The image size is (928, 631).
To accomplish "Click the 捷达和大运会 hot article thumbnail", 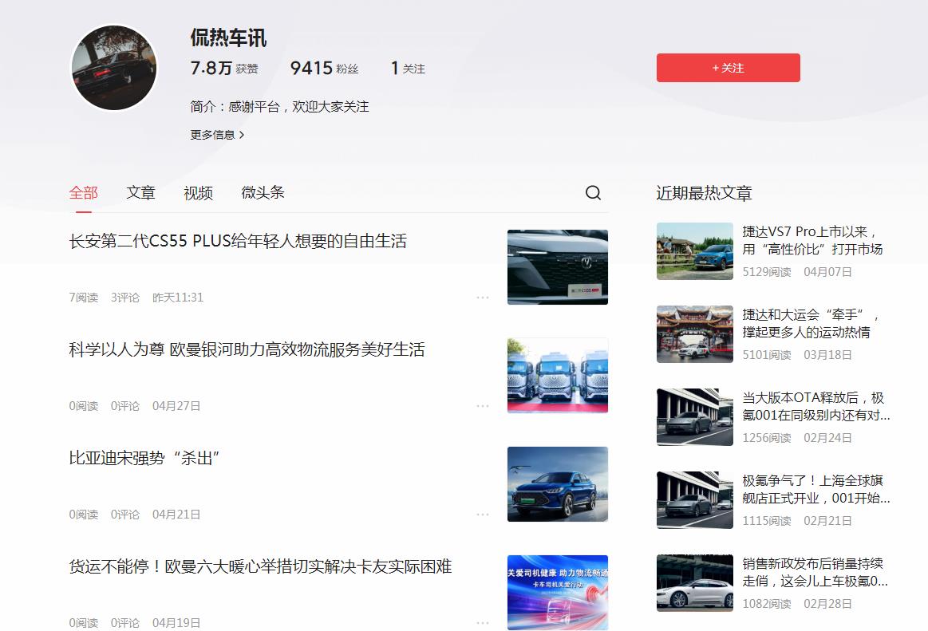I will click(695, 334).
